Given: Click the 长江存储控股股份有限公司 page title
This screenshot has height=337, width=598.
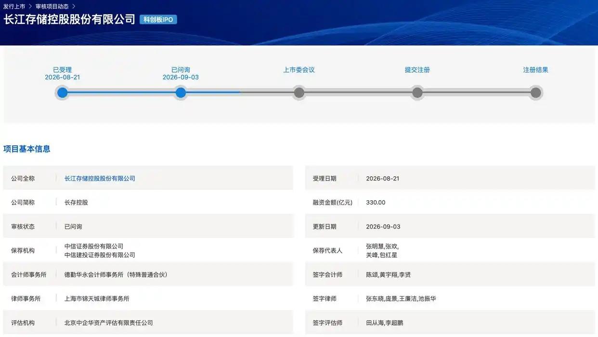Looking at the screenshot, I should pos(69,19).
